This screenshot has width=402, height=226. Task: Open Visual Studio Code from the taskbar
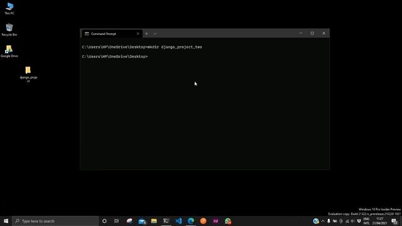pos(178,221)
